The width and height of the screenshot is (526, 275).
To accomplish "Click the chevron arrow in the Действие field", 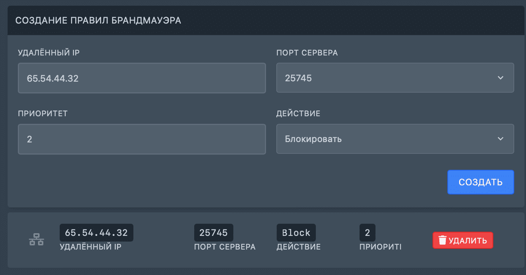I will pos(500,139).
